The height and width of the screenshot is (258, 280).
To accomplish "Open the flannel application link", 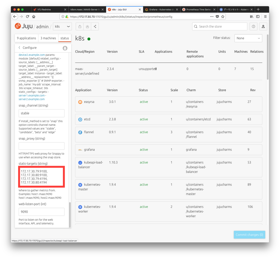I will point(89,132).
